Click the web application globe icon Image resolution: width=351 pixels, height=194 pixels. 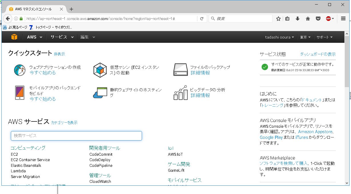point(20,70)
